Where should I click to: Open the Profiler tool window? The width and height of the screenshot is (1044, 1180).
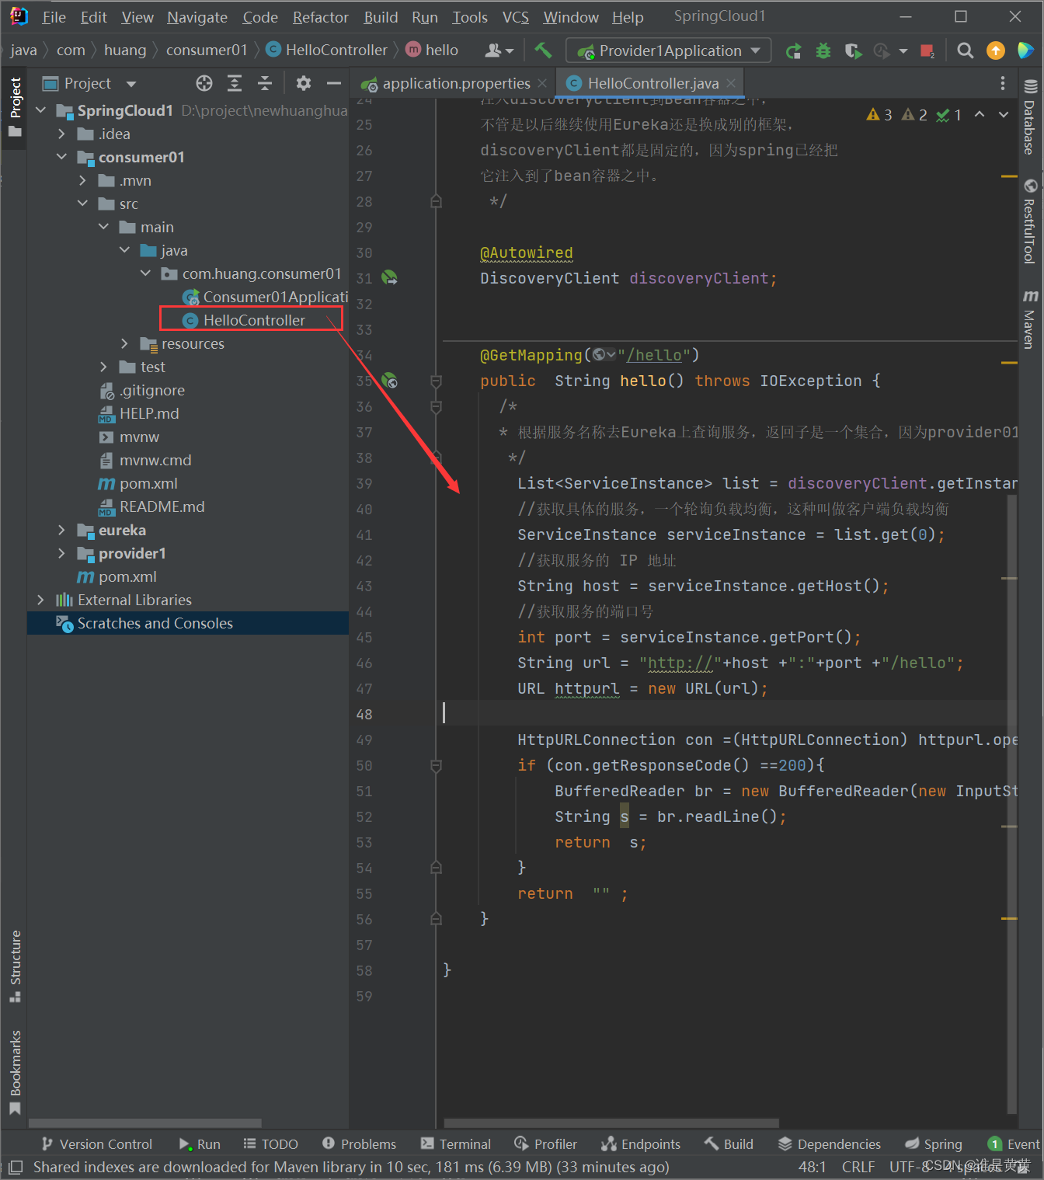[545, 1143]
